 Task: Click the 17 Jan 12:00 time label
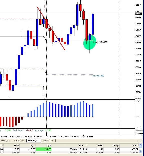(88, 137)
